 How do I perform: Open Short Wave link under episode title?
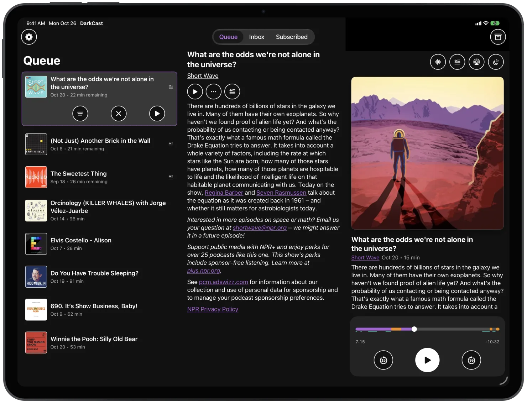tap(203, 76)
